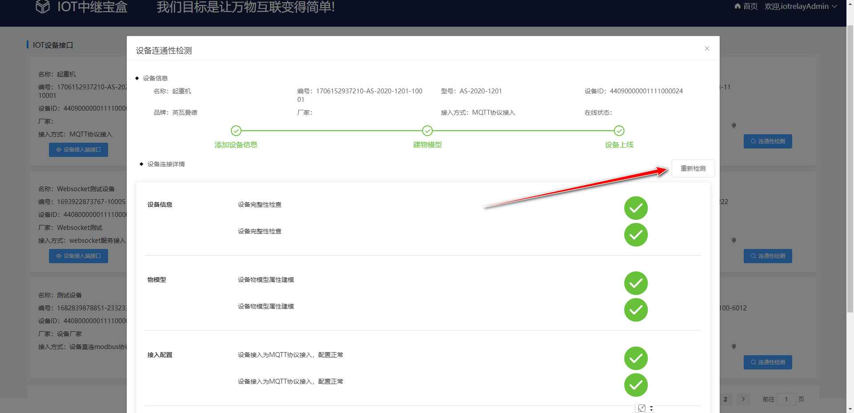
Task: Click the bottom 连通性检测 button
Action: pyautogui.click(x=767, y=362)
